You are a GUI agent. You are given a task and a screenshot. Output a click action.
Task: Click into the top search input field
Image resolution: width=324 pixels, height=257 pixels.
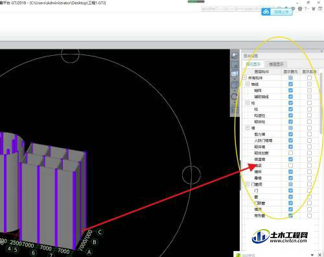click(x=231, y=8)
